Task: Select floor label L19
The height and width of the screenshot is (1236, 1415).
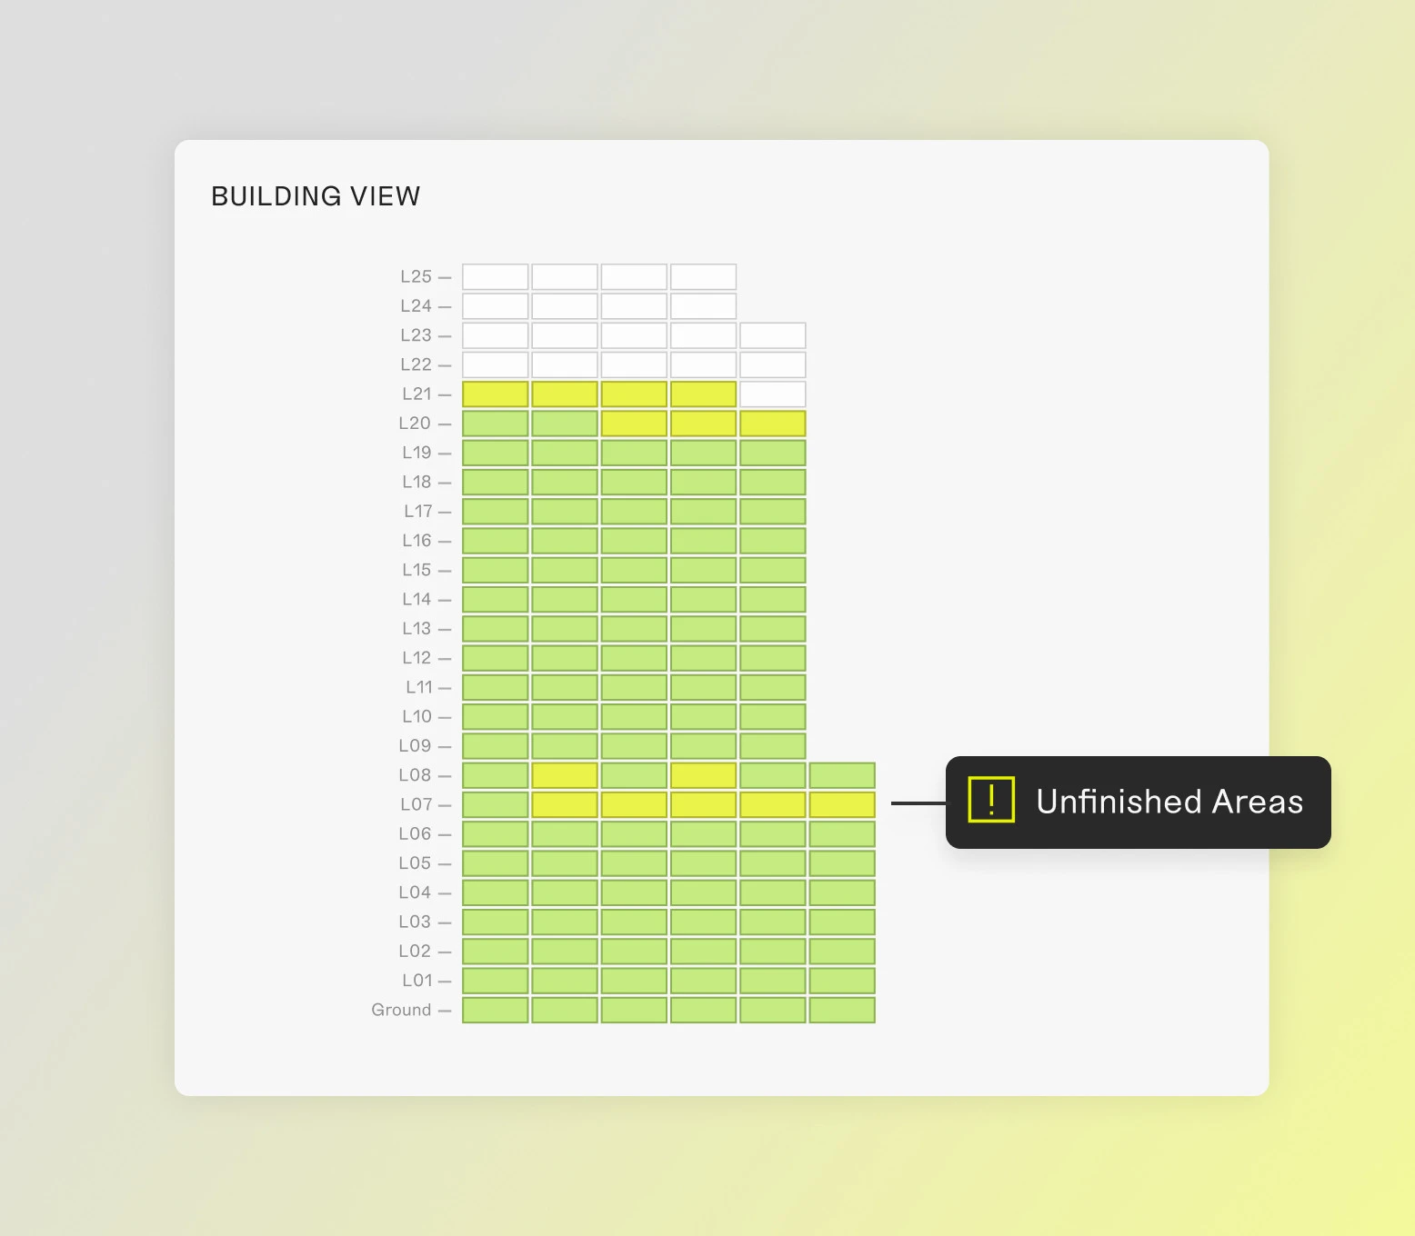Action: 417,453
